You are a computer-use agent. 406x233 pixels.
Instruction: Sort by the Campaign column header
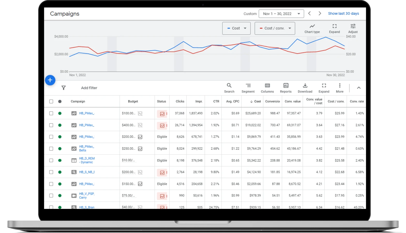pyautogui.click(x=78, y=101)
